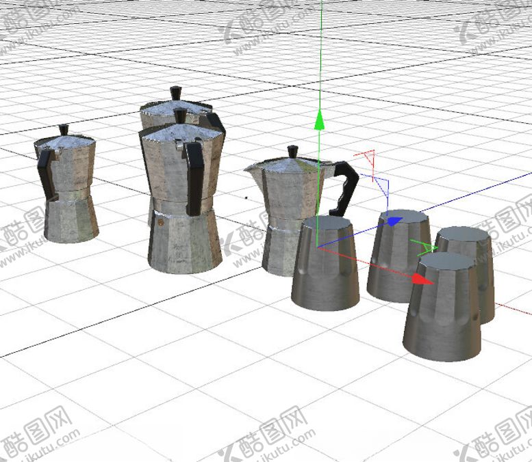The width and height of the screenshot is (532, 462).
Task: Grab the green Y-axis arrow handle
Action: (319, 119)
